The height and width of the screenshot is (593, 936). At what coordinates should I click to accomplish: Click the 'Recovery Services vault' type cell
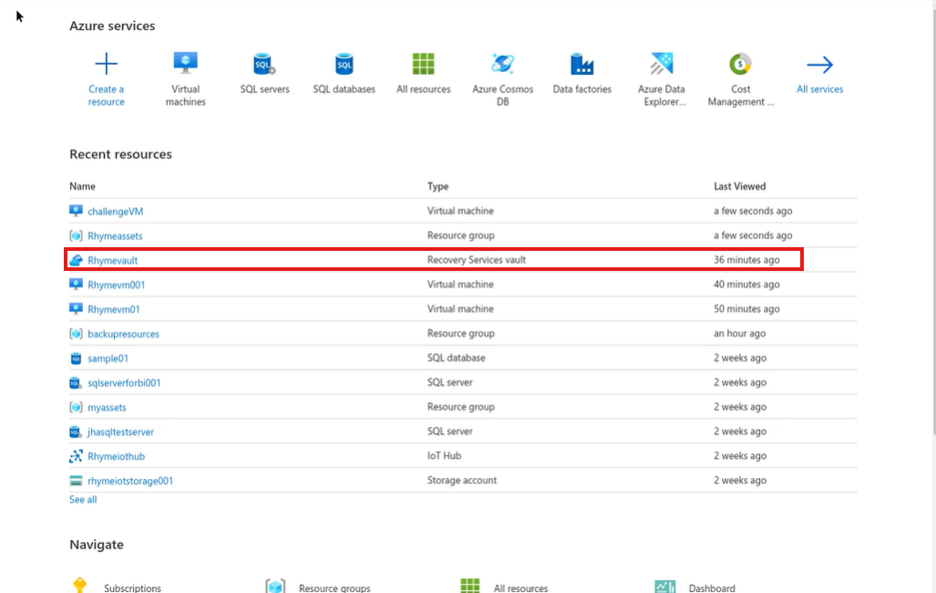477,260
